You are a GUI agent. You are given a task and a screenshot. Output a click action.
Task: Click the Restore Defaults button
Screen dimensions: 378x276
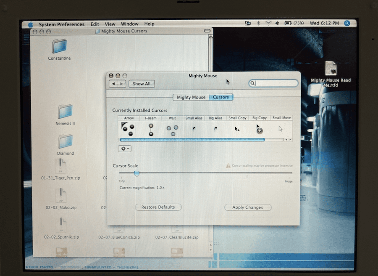pyautogui.click(x=158, y=207)
